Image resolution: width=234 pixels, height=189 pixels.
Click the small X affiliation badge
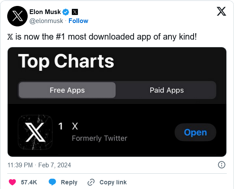click(75, 12)
